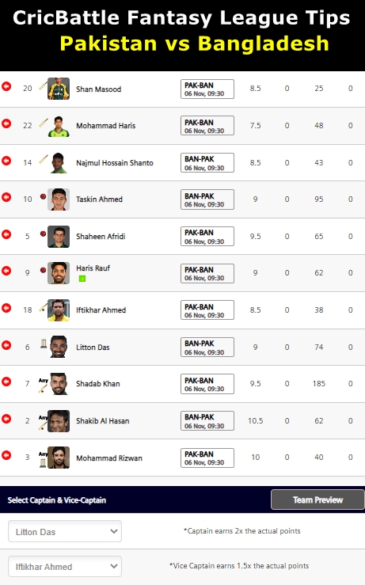This screenshot has height=585, width=365.
Task: Click bat icon beside Mohammad Haris
Action: click(x=44, y=123)
